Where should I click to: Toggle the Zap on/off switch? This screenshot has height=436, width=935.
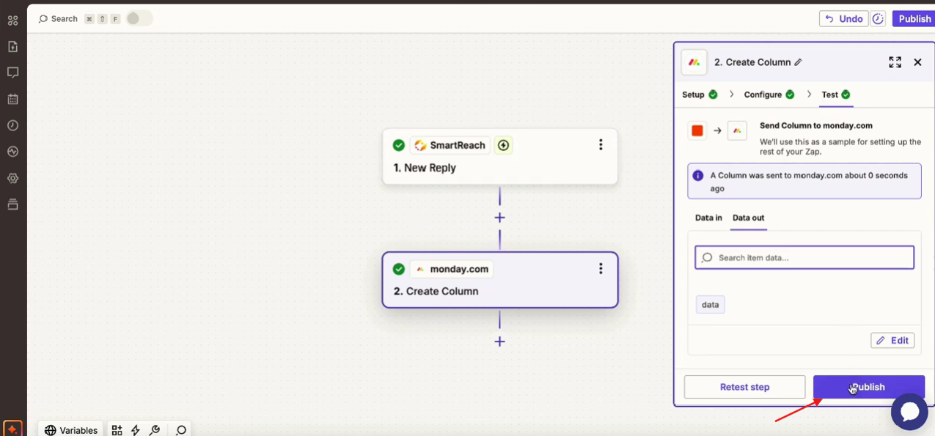tap(139, 18)
